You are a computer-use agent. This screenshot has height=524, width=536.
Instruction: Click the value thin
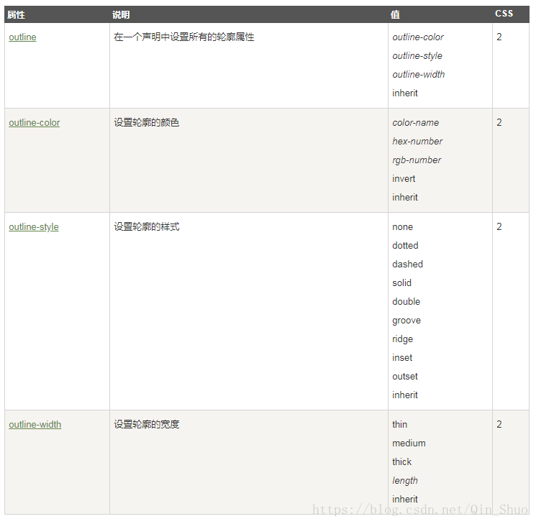[x=399, y=424]
